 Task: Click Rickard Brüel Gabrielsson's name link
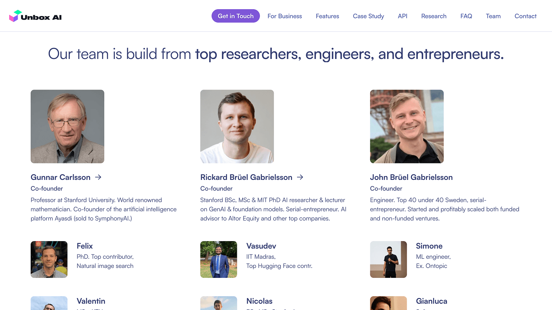pyautogui.click(x=246, y=177)
